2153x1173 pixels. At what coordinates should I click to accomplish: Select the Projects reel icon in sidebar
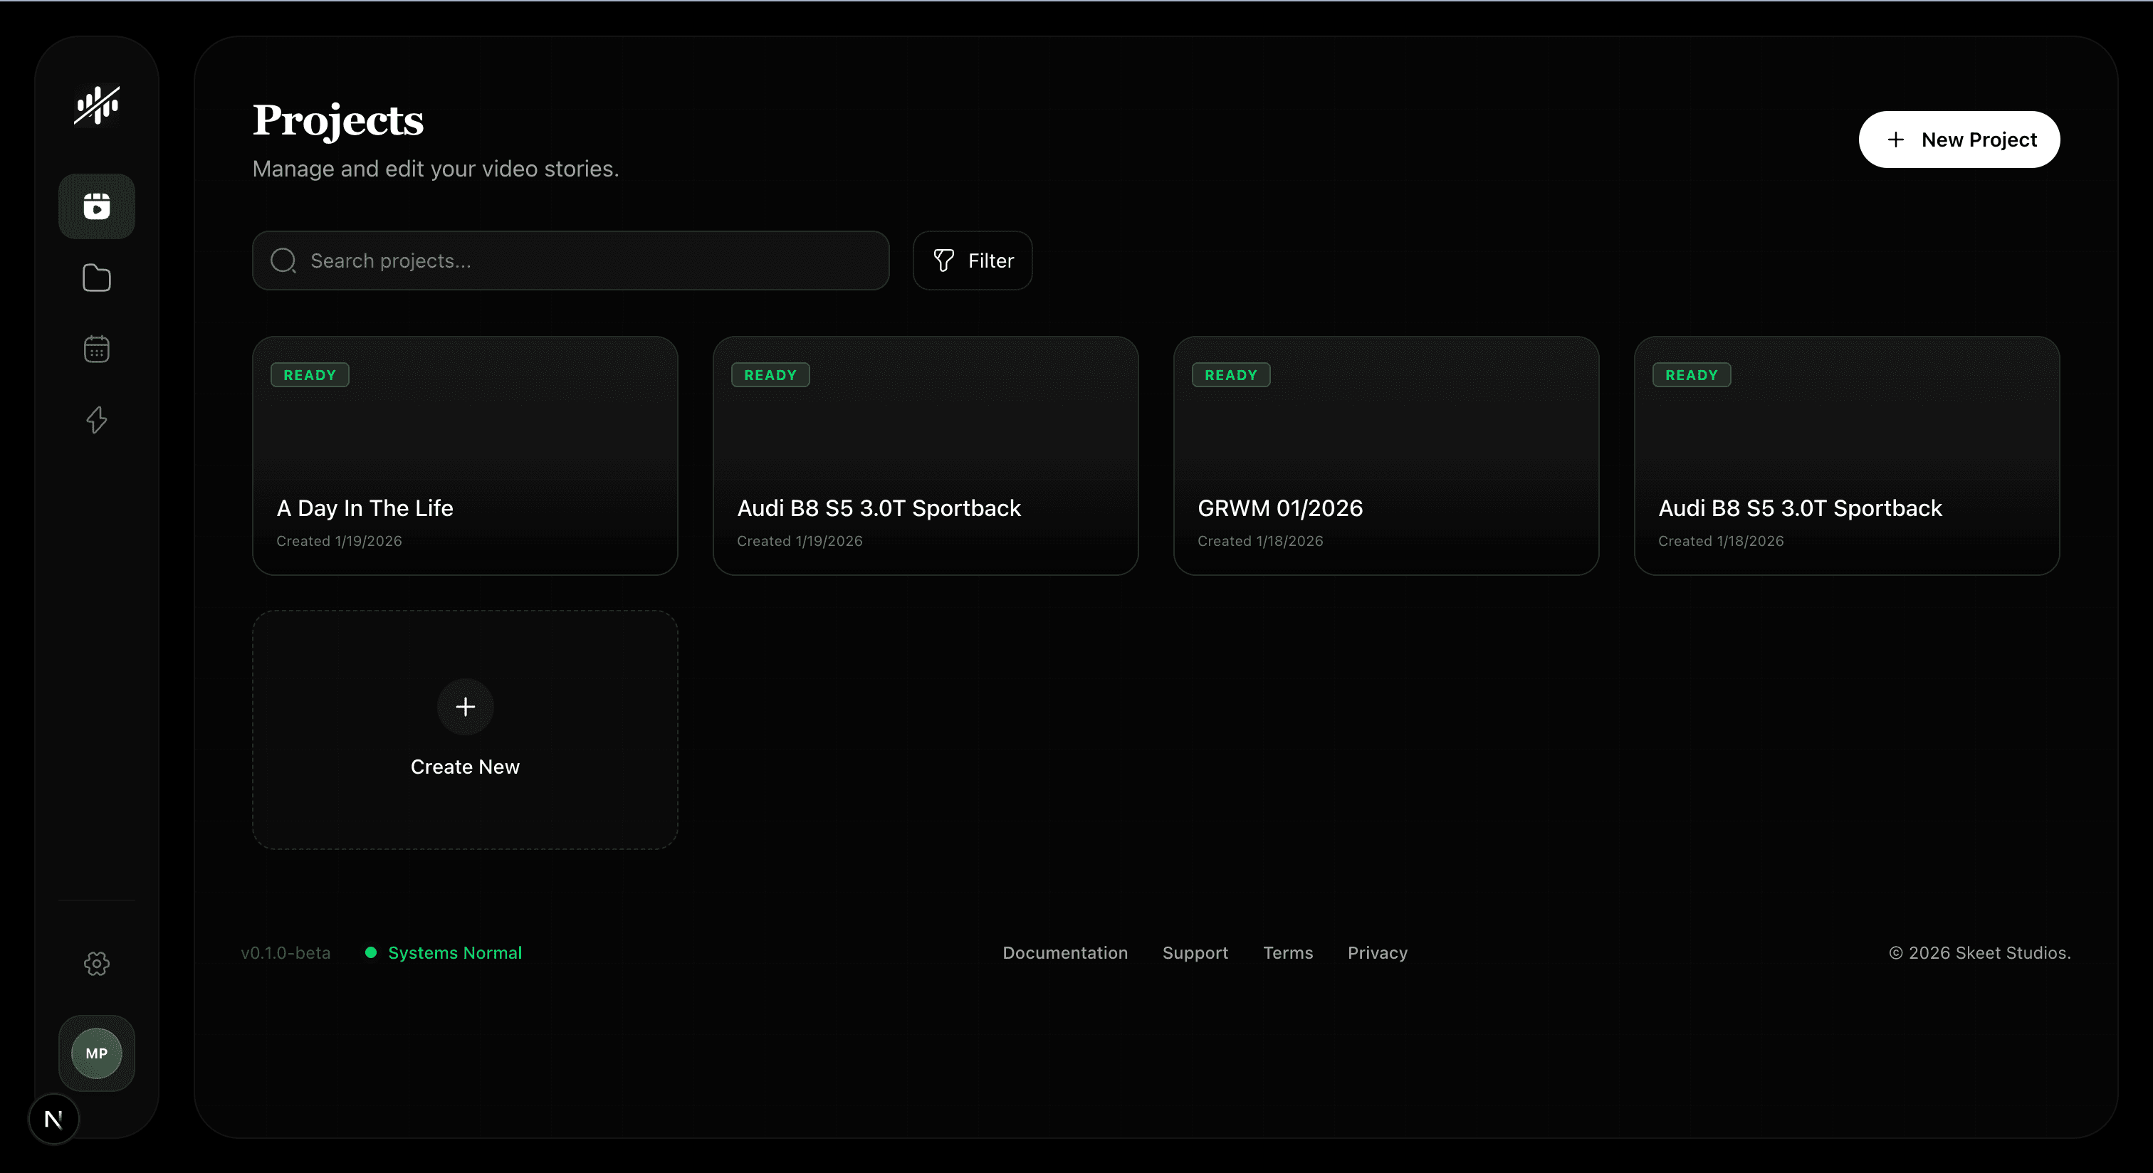coord(96,206)
